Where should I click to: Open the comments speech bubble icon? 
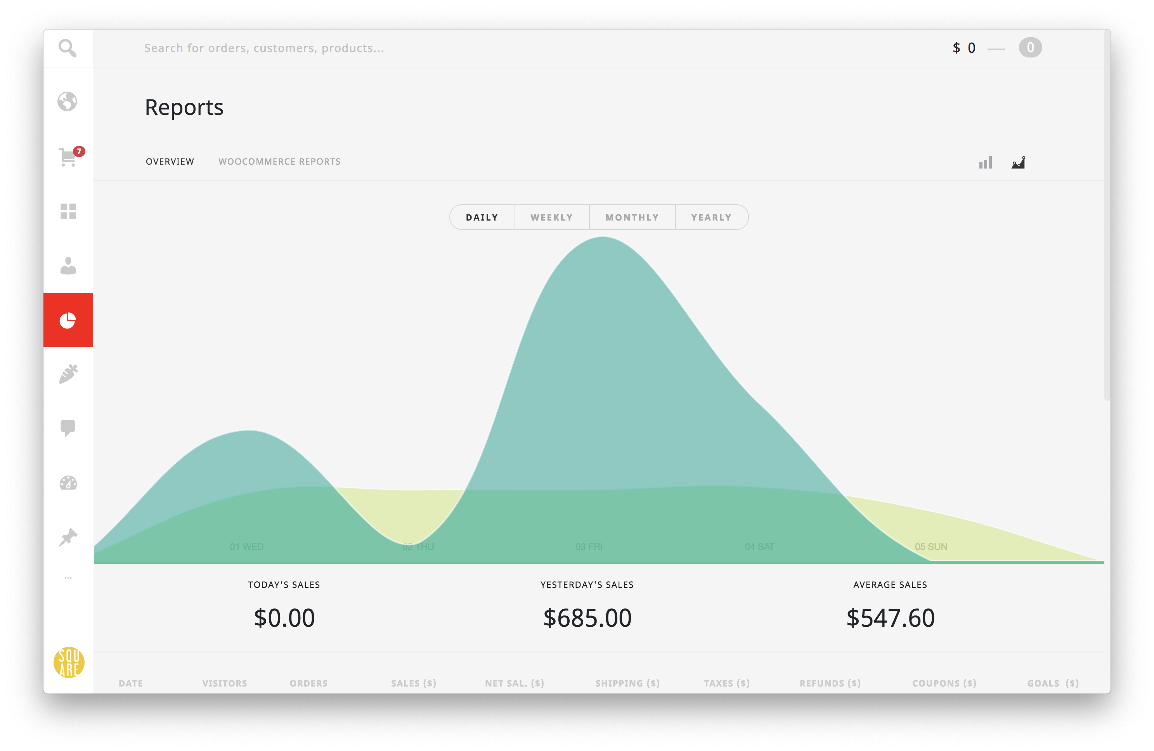[68, 428]
